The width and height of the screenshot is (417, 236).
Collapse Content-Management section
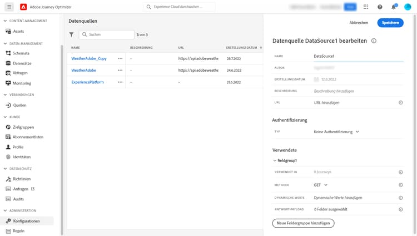(5, 21)
